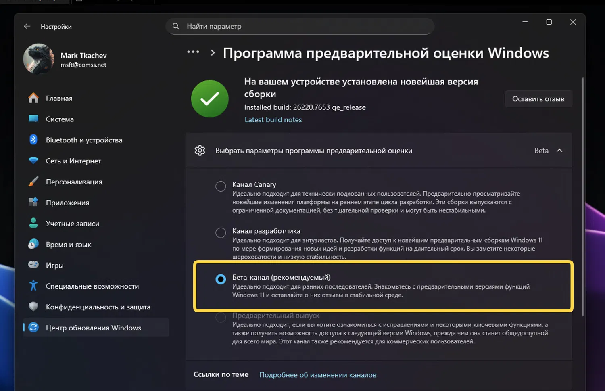Click the page title Программа предварительной оценки Windows

(386, 53)
